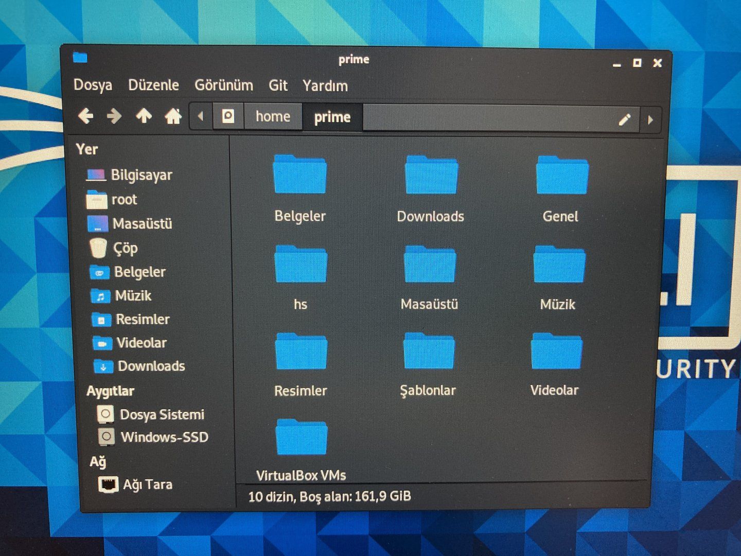
Task: Maximize the prime window
Action: (x=637, y=63)
